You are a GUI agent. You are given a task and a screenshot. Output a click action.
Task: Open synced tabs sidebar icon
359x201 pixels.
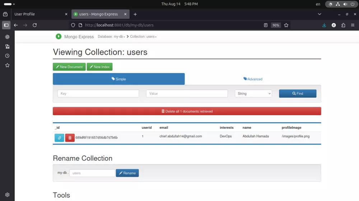pyautogui.click(x=7, y=46)
